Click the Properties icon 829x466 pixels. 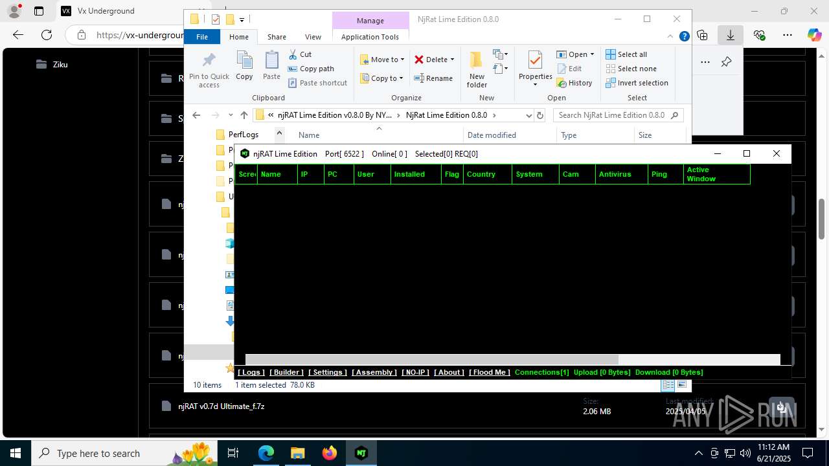(x=535, y=61)
